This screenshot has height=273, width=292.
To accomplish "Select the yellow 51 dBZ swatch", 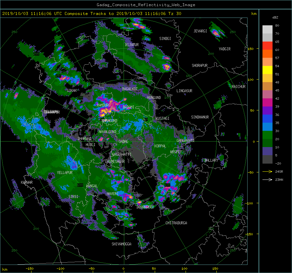I will (x=267, y=70).
